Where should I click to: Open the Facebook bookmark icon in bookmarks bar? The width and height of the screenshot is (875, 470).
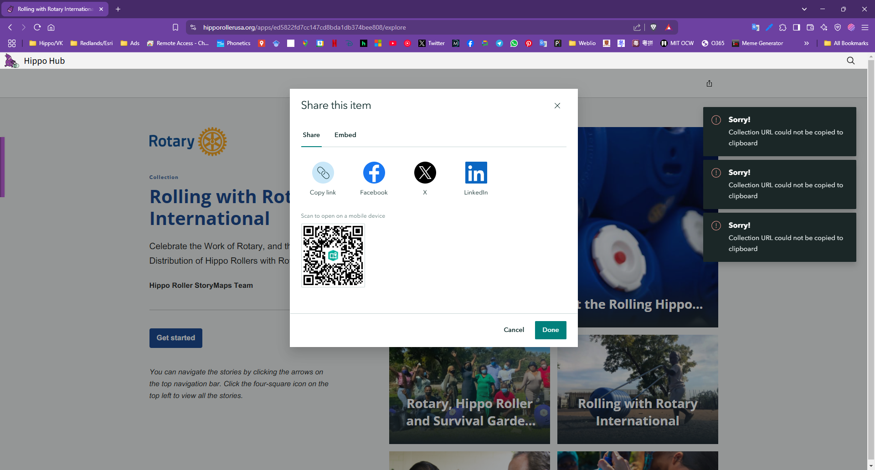click(x=470, y=43)
